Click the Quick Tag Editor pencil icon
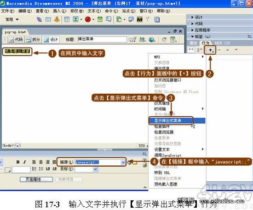This screenshot has width=253, height=210. (145, 165)
